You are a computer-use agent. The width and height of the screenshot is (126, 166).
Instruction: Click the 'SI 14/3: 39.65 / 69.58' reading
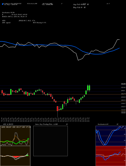[x=19, y=15]
